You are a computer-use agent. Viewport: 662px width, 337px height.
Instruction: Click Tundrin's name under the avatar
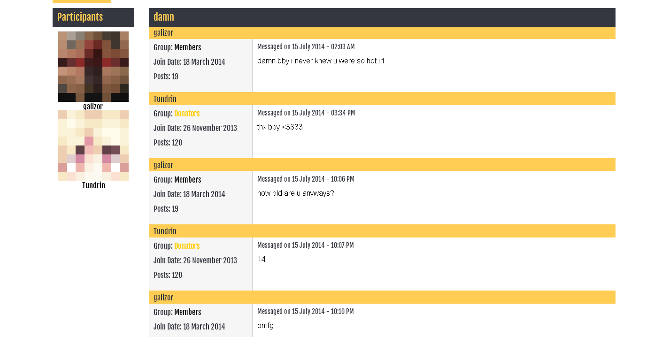coord(93,185)
